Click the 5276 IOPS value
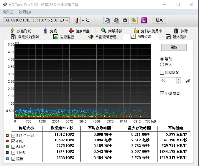Image resolution: width=199 pixels, height=166 pixels. [x=65, y=146]
